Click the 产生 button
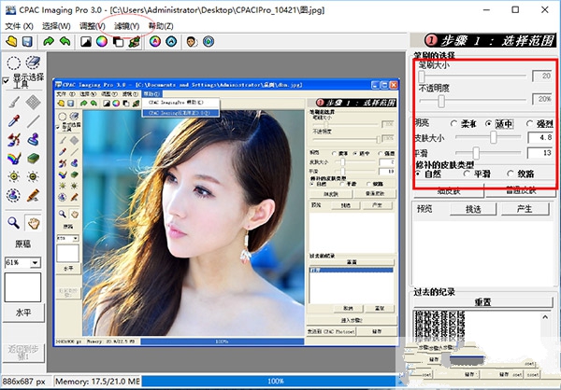The height and width of the screenshot is (390, 561). coord(525,209)
